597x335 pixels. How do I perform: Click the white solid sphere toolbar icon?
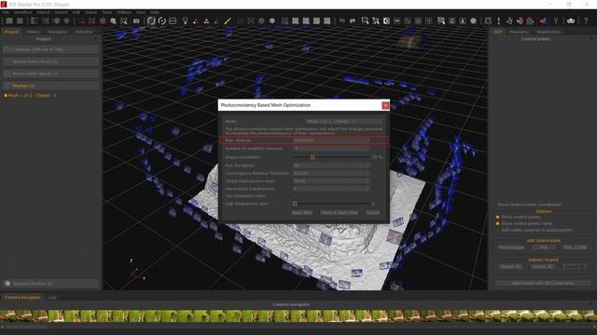pyautogui.click(x=271, y=20)
